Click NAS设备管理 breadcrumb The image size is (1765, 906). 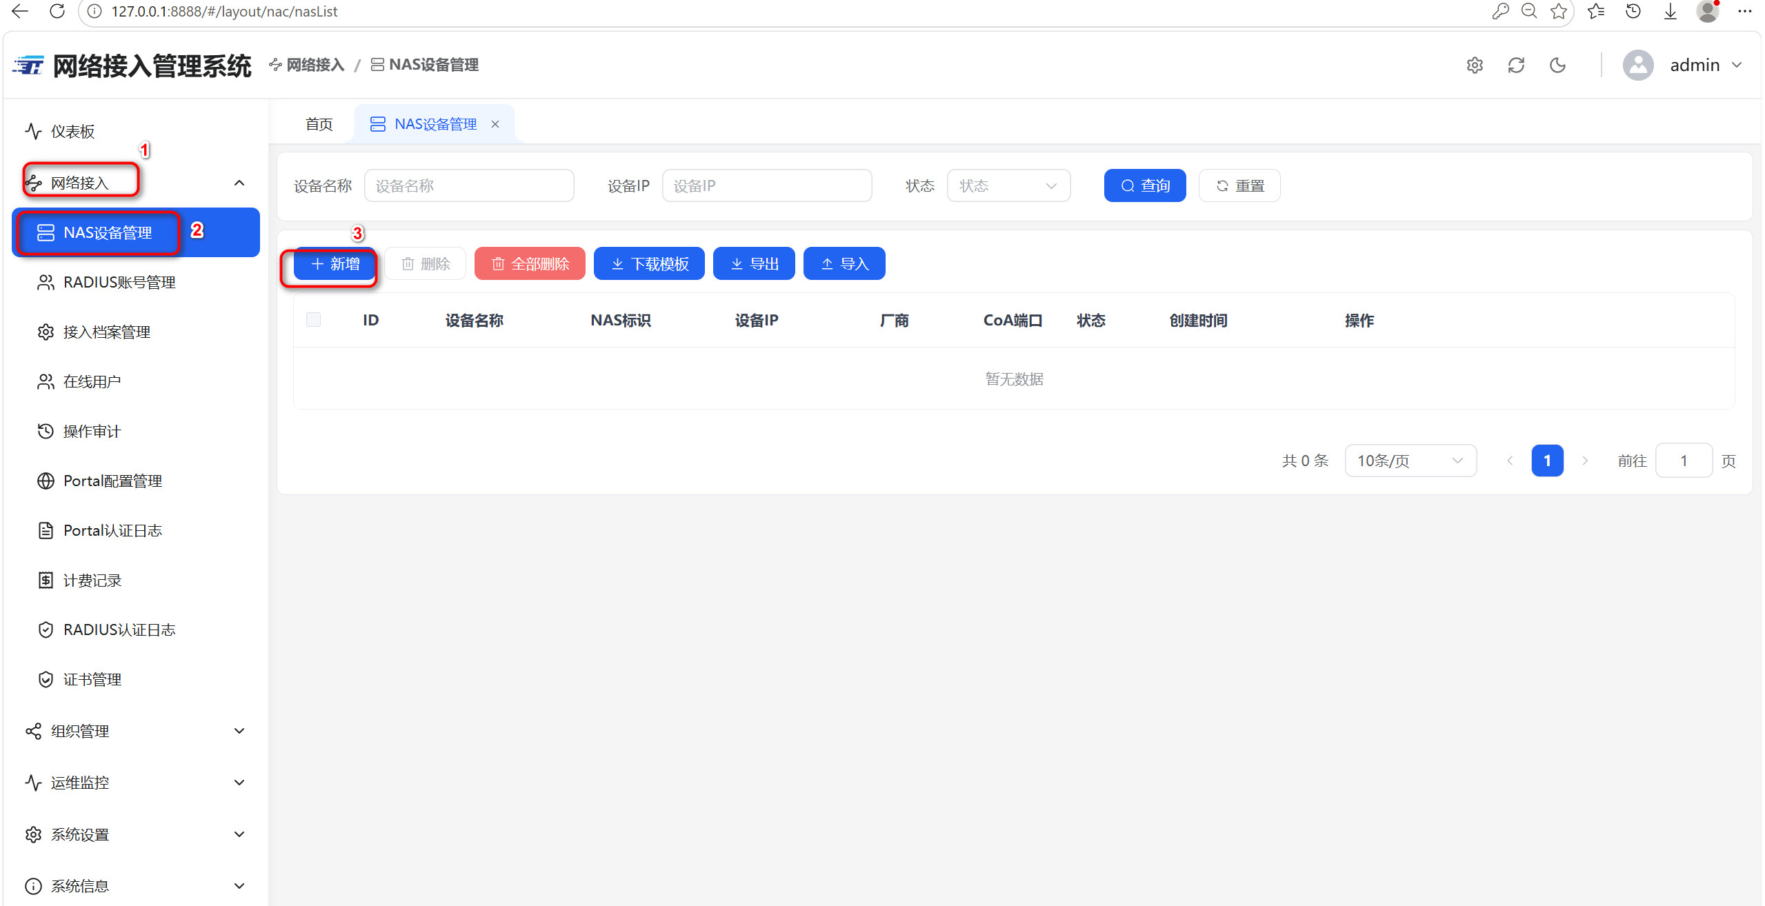(425, 65)
